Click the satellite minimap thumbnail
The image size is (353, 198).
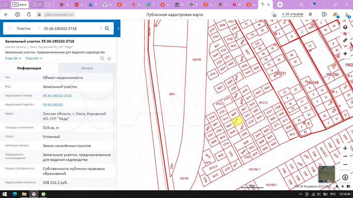[327, 174]
